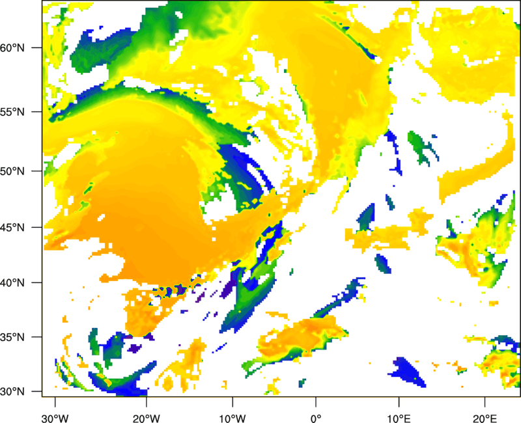Click the 10°E longitude label
521x423 pixels.
(399, 418)
